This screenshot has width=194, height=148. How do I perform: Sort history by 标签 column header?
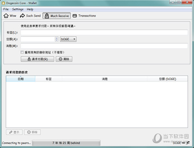(48, 79)
